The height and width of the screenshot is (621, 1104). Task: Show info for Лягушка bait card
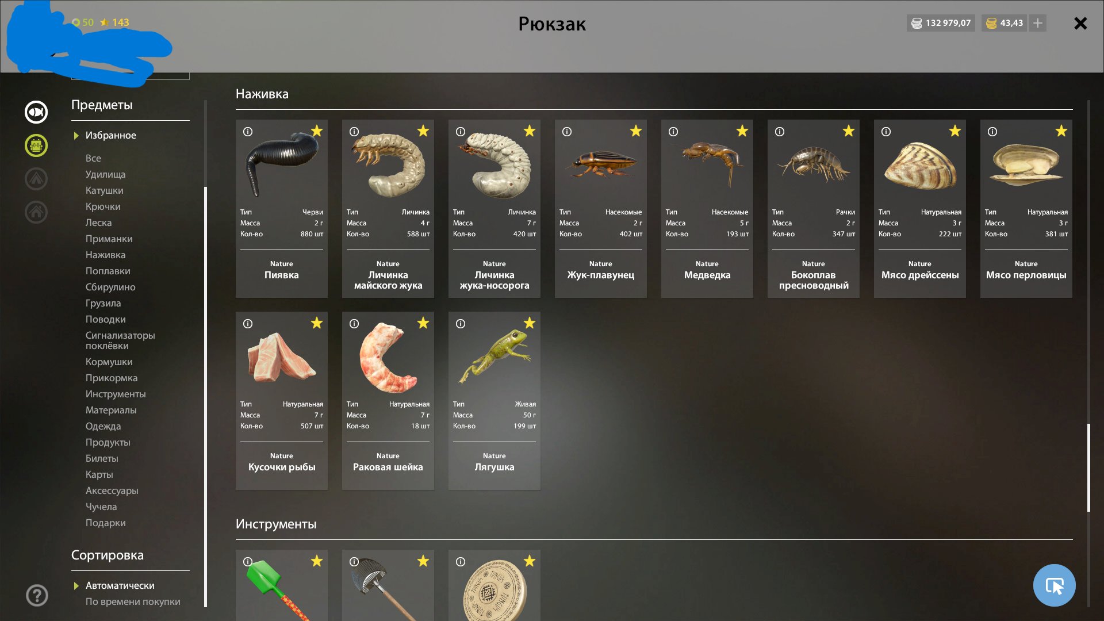pyautogui.click(x=461, y=324)
